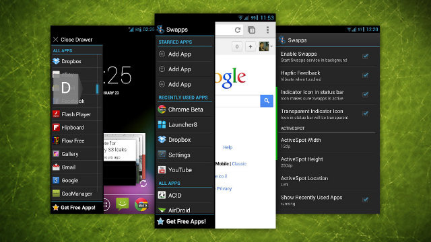Tap Swapps icon in settings header
The image size is (431, 242).
point(282,40)
